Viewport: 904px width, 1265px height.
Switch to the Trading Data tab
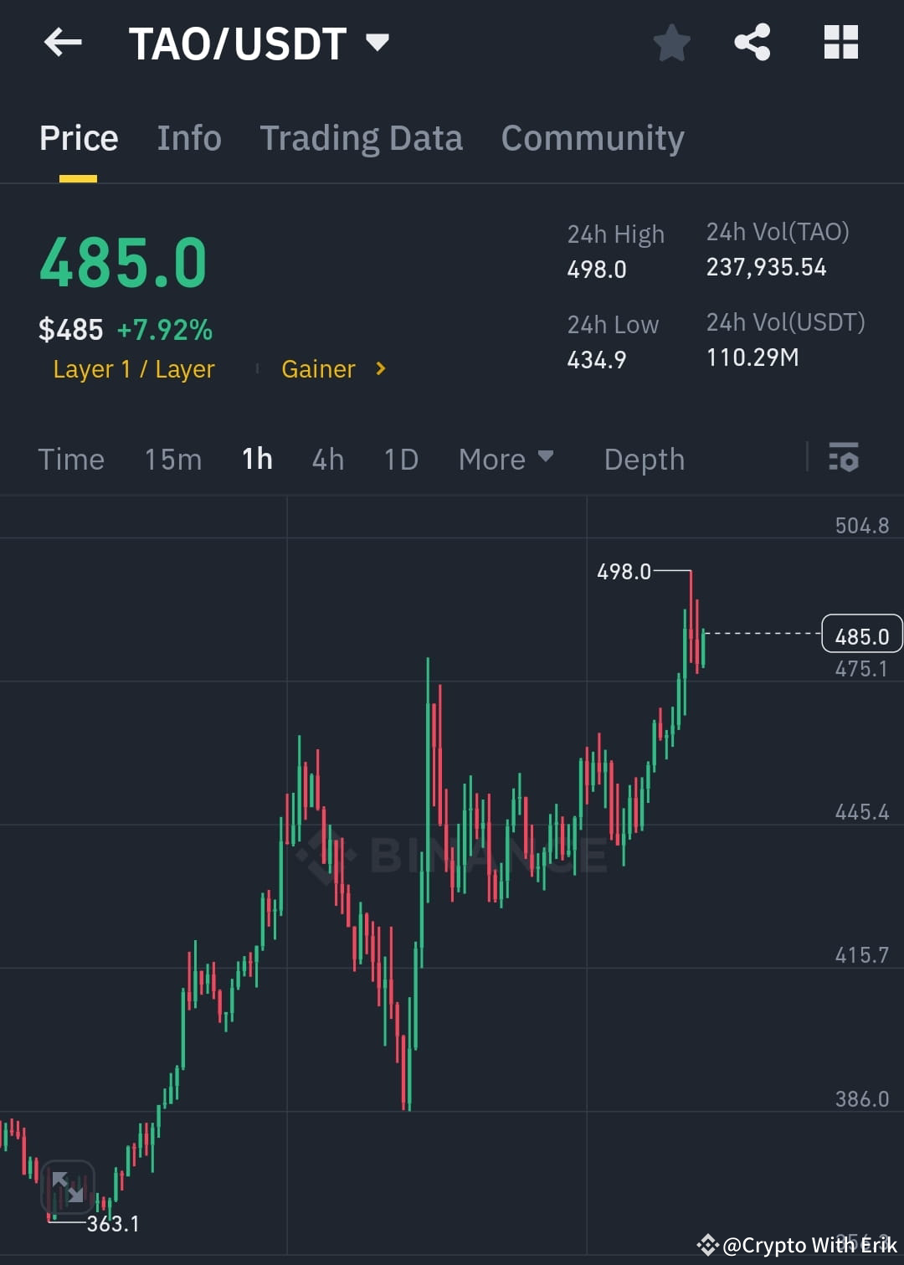point(362,137)
